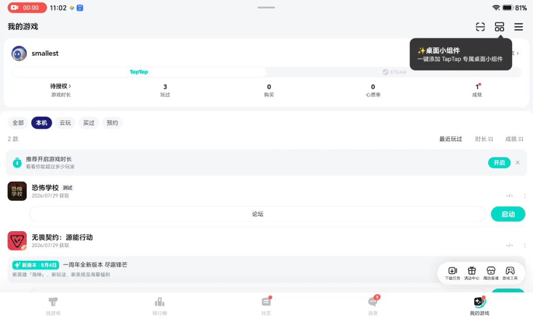Select the 云玩 filter tab
The image size is (533, 319).
pyautogui.click(x=65, y=123)
